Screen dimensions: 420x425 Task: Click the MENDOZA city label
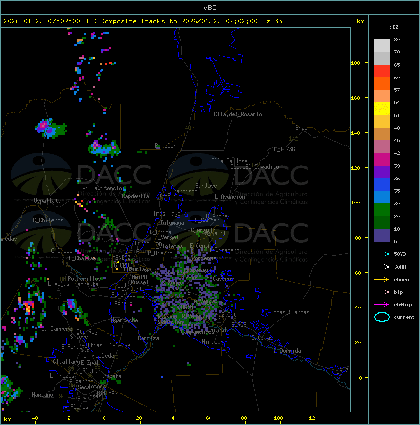[123, 258]
